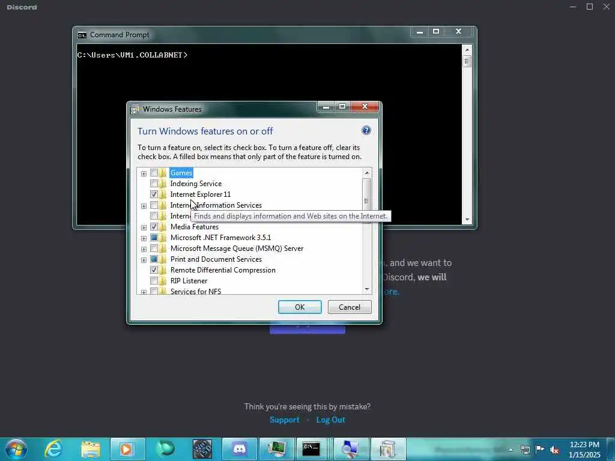Open the Windows Start menu orb
Viewport: 615px width, 461px height.
click(x=16, y=449)
